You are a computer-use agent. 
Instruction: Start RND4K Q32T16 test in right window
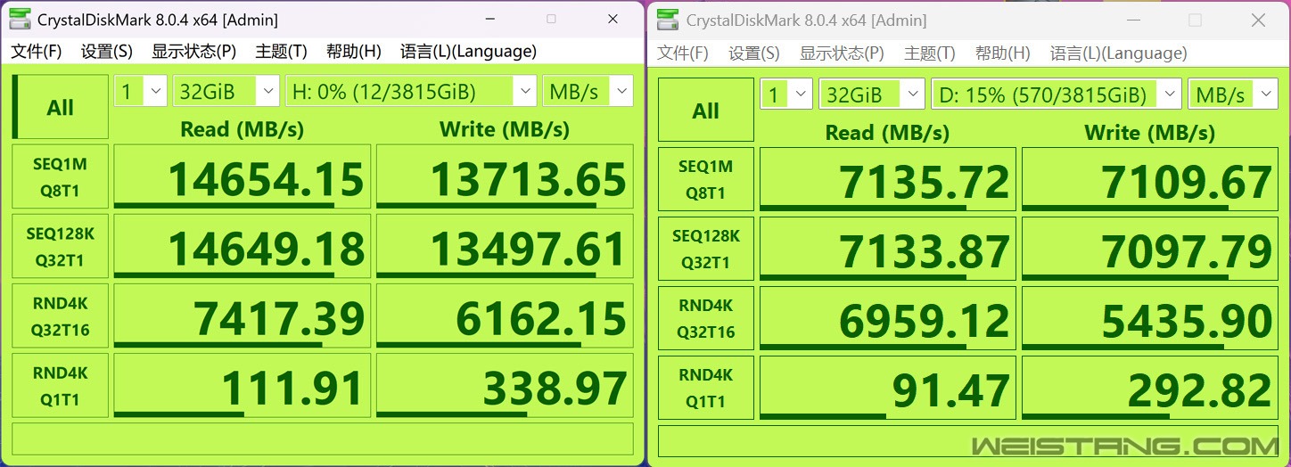pyautogui.click(x=705, y=318)
